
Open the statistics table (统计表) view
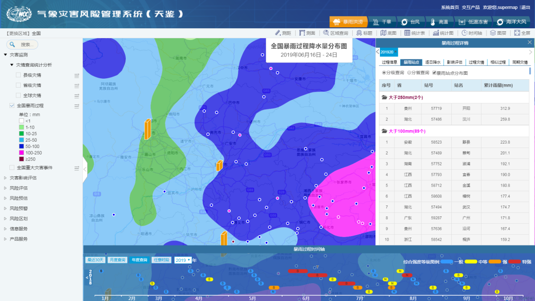[x=414, y=33]
